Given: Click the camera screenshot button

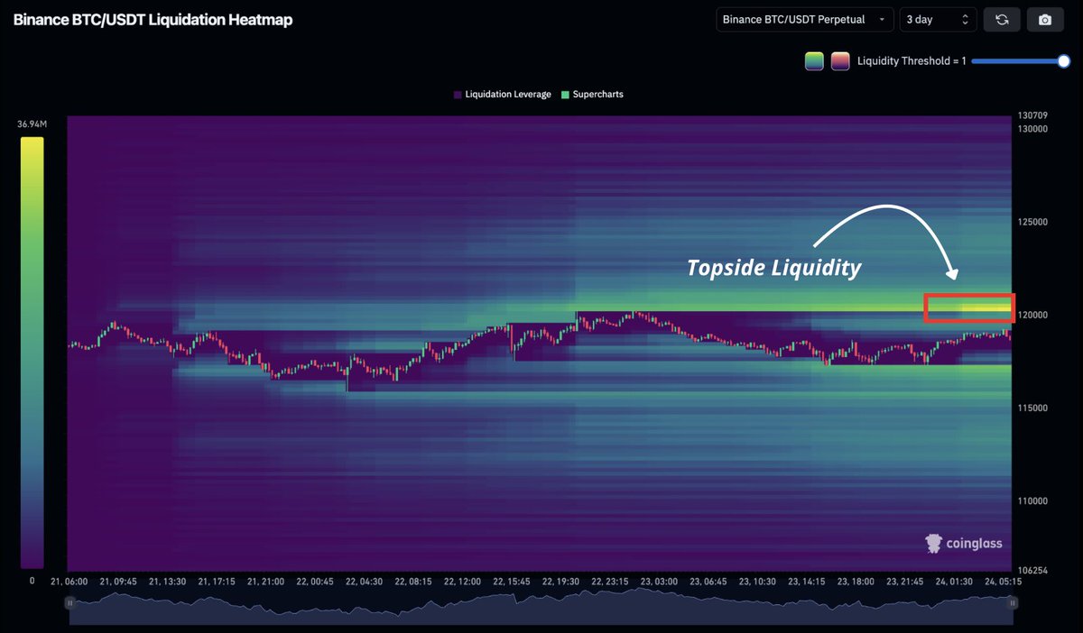Looking at the screenshot, I should coord(1045,19).
